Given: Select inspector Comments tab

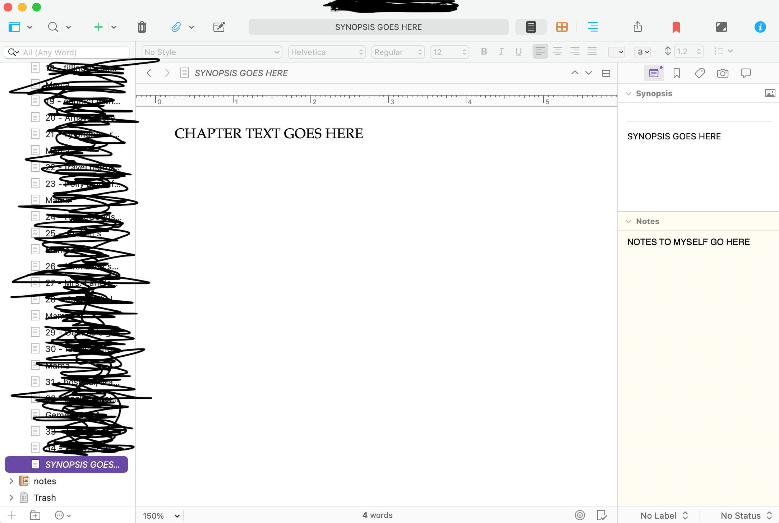Looking at the screenshot, I should (x=746, y=73).
